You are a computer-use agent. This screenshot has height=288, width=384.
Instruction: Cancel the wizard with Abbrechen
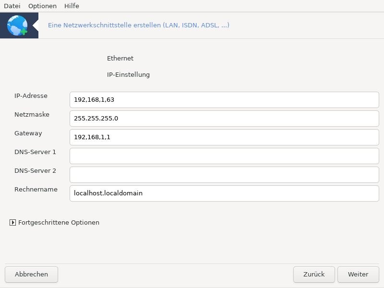(x=31, y=274)
